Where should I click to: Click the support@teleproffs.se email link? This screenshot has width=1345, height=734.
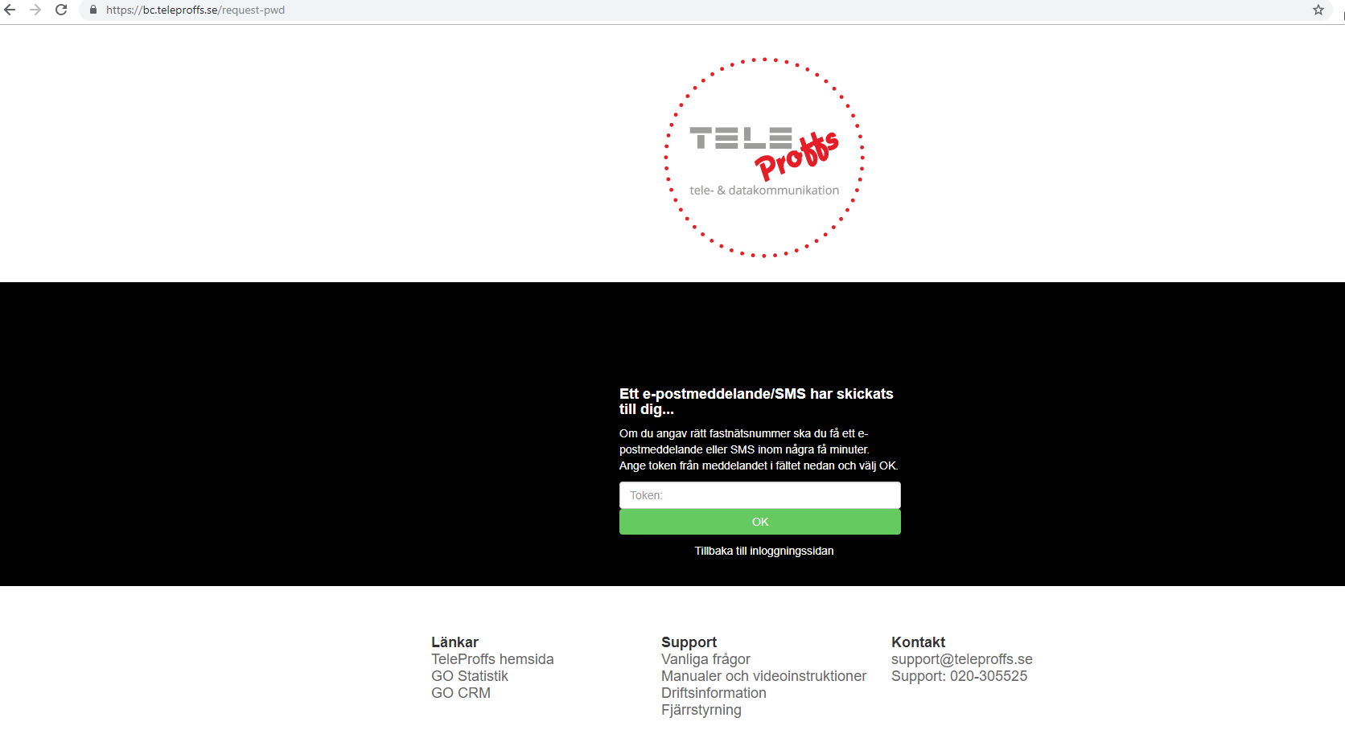[962, 659]
